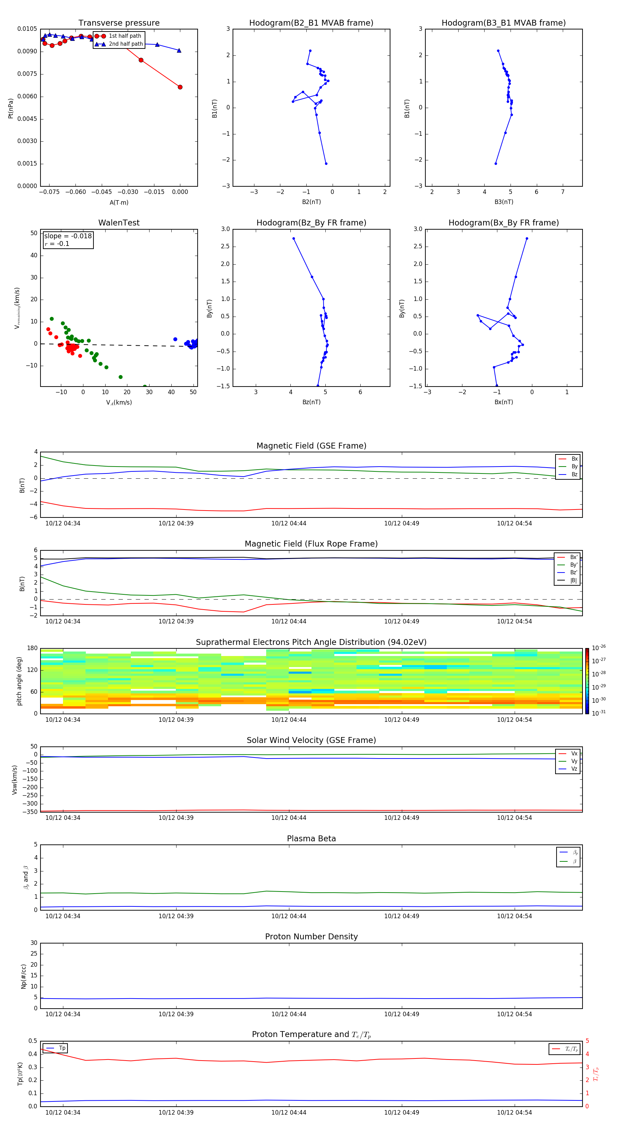Click the Hodogram(Bz_By FR frame) title
623x1143 pixels.
pyautogui.click(x=311, y=223)
